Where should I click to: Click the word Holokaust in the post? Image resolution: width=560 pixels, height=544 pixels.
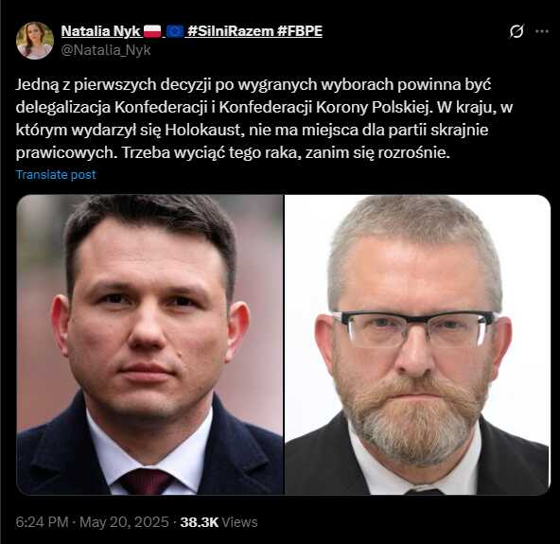[x=204, y=130]
